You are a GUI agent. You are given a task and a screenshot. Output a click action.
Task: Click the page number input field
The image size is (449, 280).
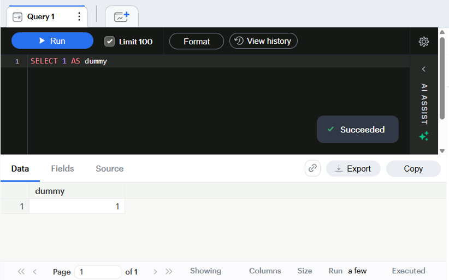[x=98, y=272]
